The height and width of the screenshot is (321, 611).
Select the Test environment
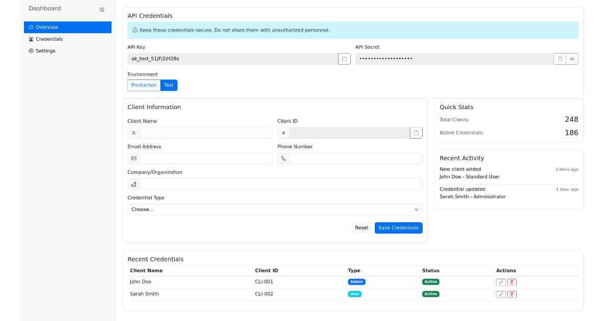[169, 85]
